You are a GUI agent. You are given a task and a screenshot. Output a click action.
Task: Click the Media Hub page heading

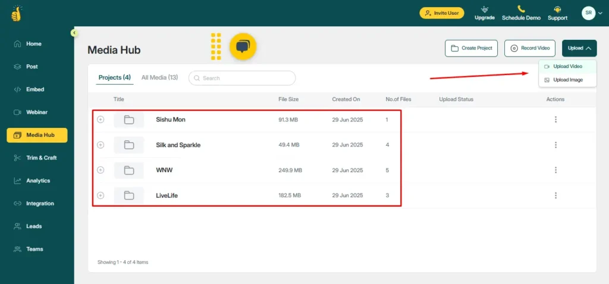click(114, 50)
